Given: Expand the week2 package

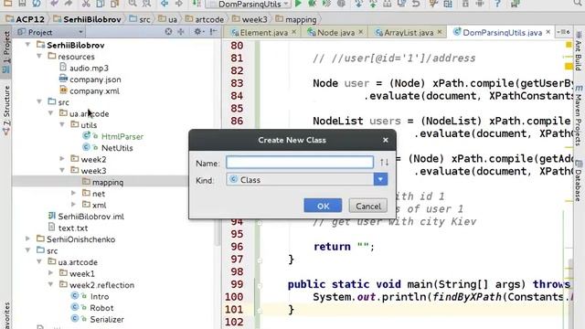Looking at the screenshot, I should (62, 159).
